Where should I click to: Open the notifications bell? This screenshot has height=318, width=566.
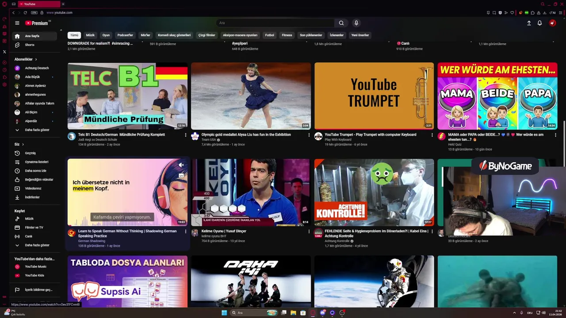point(539,23)
